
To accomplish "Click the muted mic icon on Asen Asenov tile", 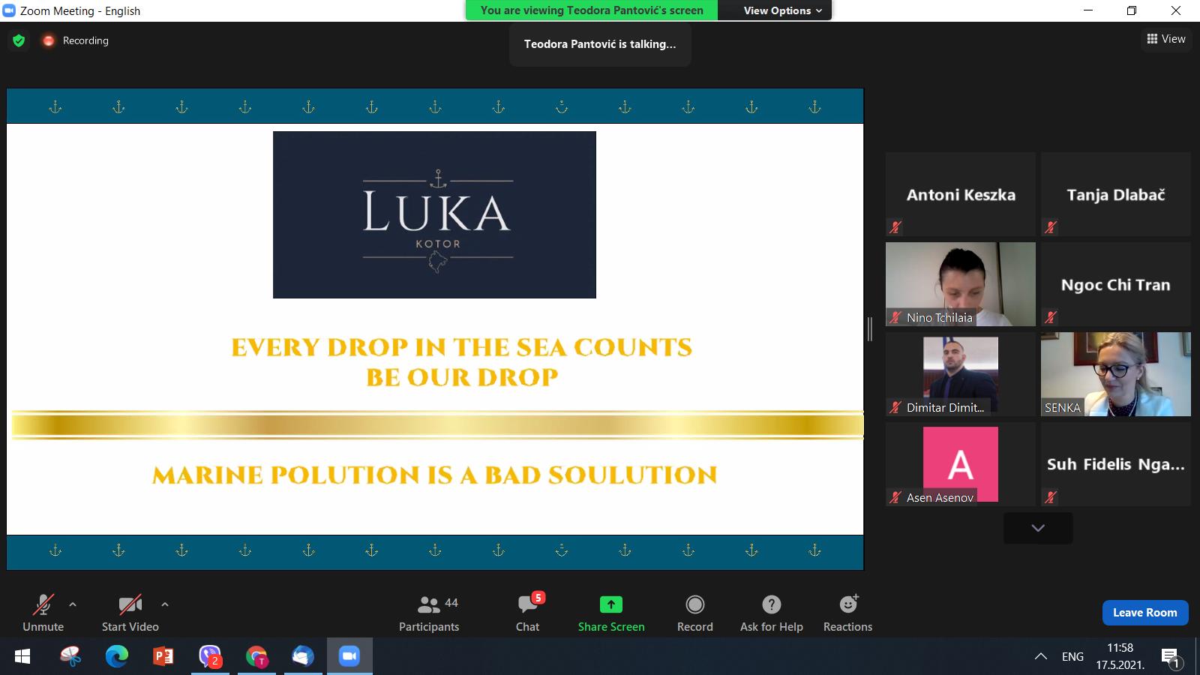I will [x=895, y=497].
